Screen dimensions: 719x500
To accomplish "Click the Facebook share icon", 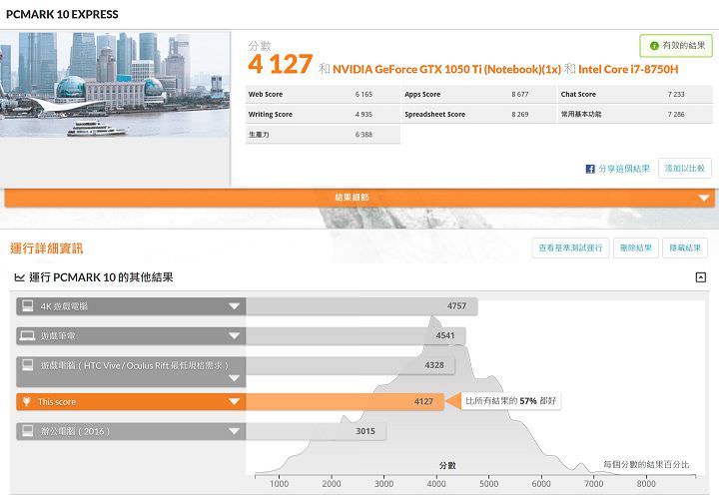I will (590, 169).
